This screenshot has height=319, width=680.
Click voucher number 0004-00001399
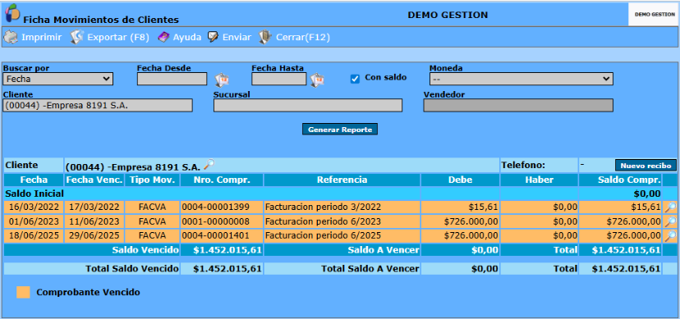pos(216,207)
